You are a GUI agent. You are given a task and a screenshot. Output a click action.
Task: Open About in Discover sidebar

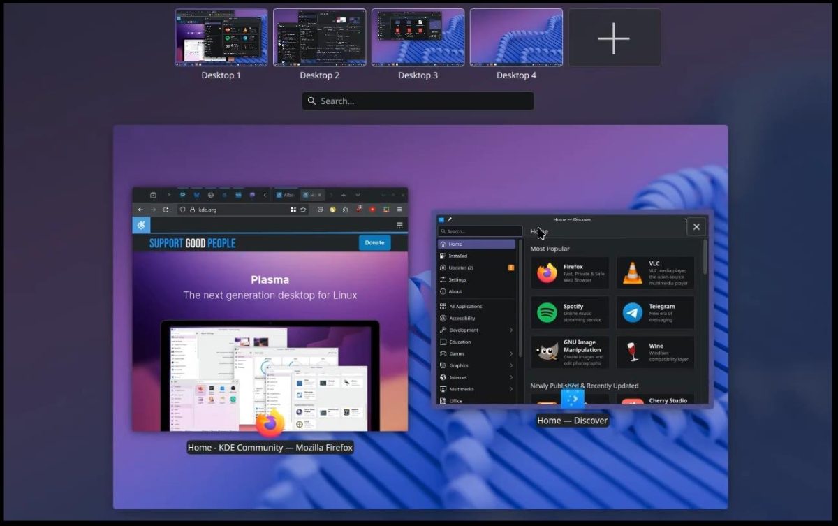click(476, 291)
